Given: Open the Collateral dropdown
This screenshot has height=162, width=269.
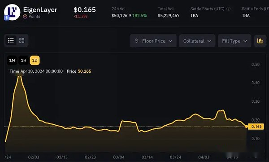Looking at the screenshot, I should 197,41.
